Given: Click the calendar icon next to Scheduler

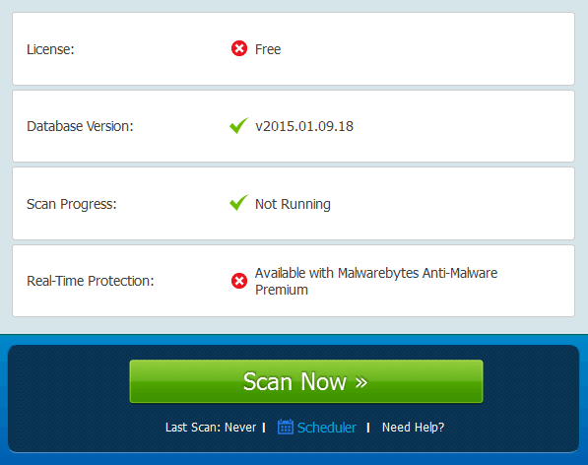Looking at the screenshot, I should (286, 427).
